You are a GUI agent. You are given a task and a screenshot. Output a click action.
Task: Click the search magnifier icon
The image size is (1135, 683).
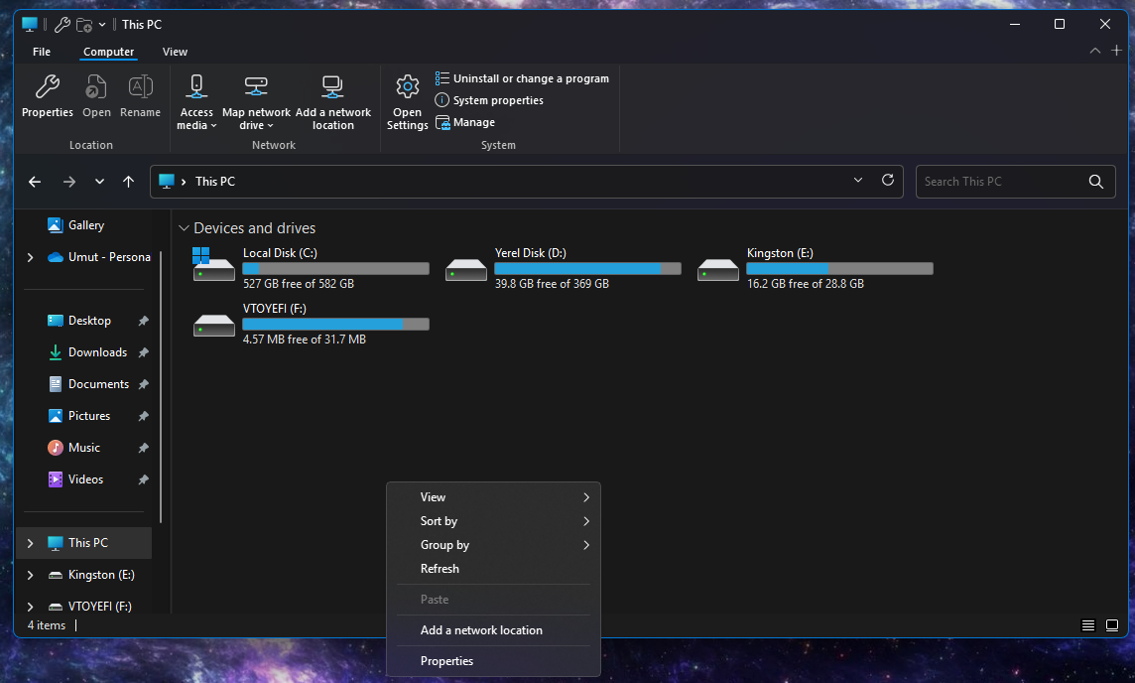(1096, 182)
